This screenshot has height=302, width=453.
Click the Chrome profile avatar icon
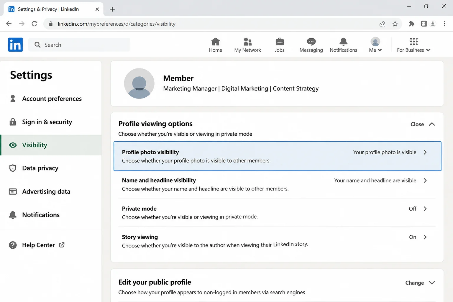(433, 24)
